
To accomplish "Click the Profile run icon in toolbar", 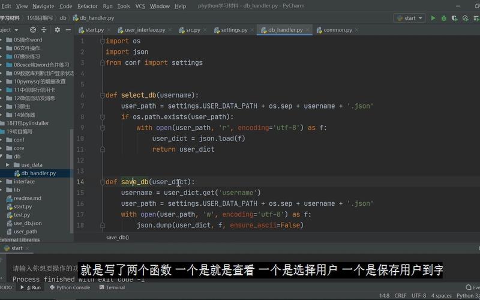I will tap(466, 18).
